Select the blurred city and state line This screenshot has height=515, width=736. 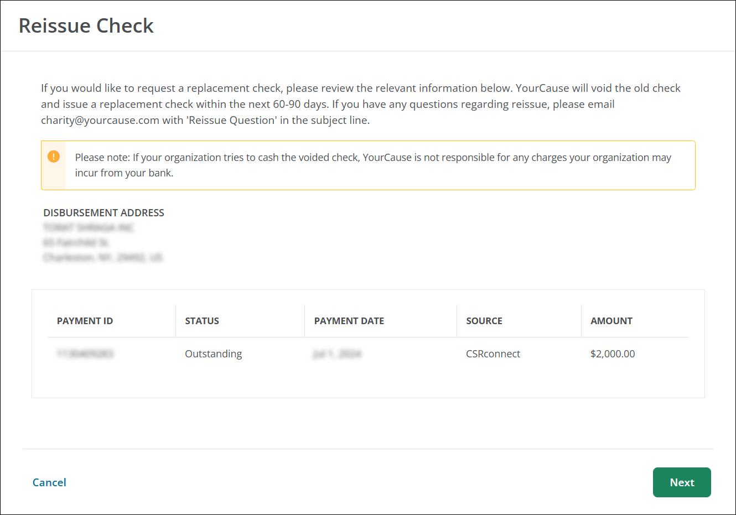click(103, 258)
